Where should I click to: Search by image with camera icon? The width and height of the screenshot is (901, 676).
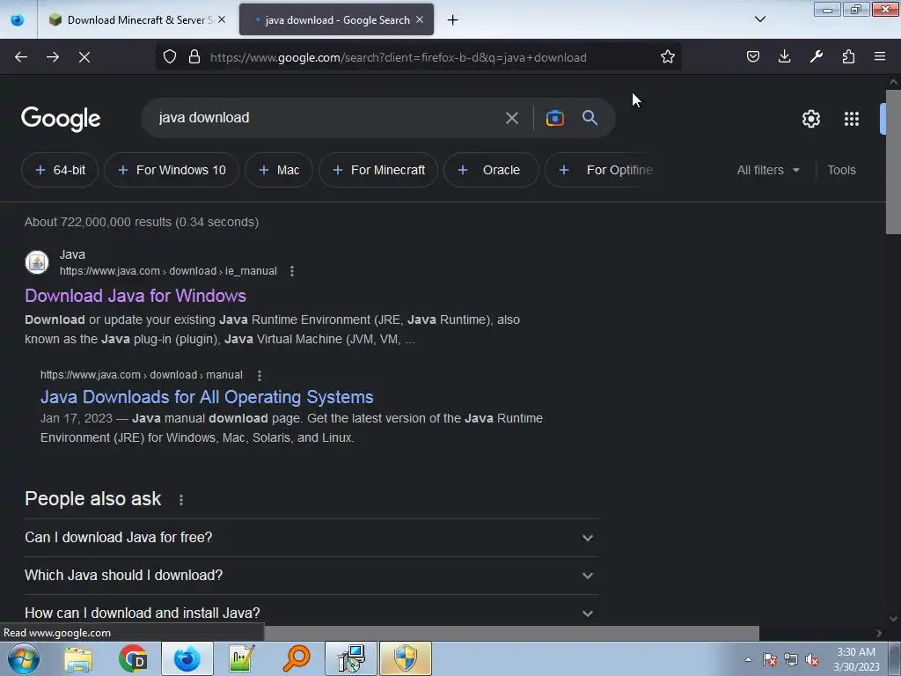554,119
